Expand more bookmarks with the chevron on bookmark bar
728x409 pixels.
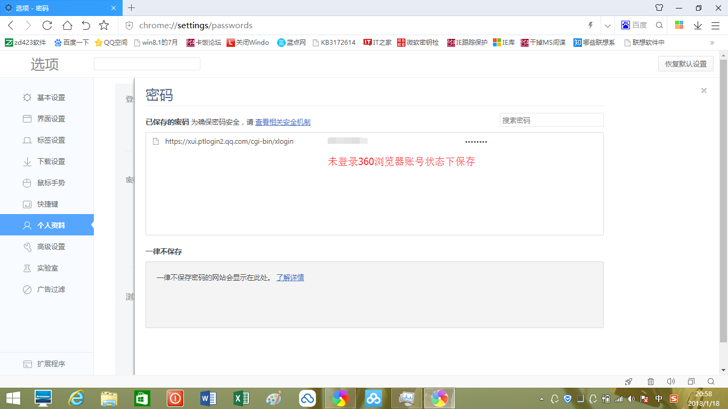[713, 42]
